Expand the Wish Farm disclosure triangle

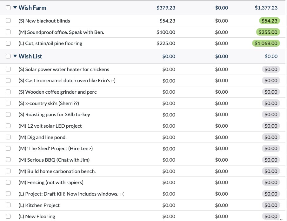point(15,8)
